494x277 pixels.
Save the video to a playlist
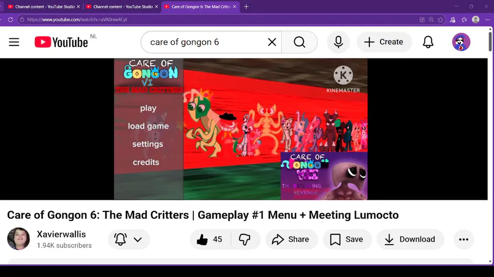[x=347, y=239]
